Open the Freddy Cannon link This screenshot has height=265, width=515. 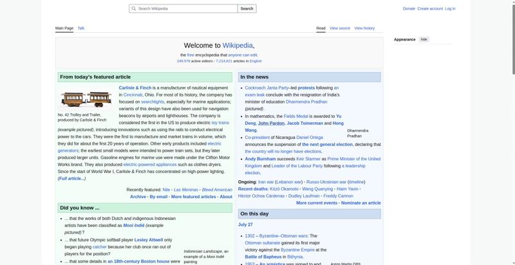tap(339, 196)
